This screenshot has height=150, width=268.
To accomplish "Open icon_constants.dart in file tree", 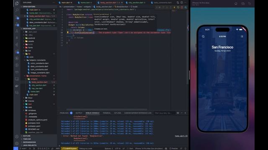I will coord(39,70).
